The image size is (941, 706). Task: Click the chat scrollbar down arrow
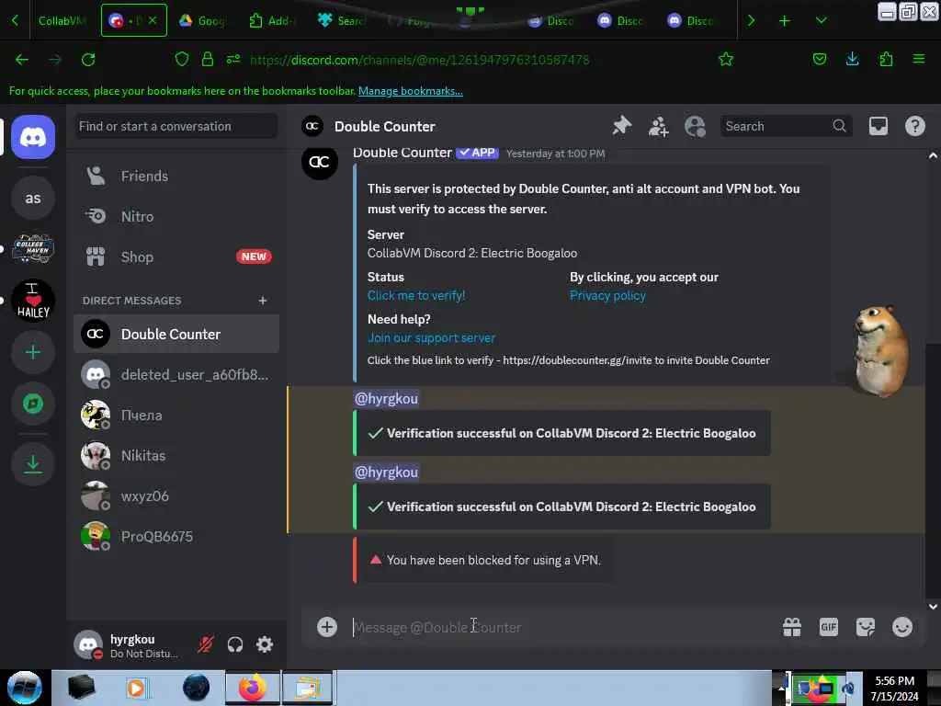[x=933, y=607]
